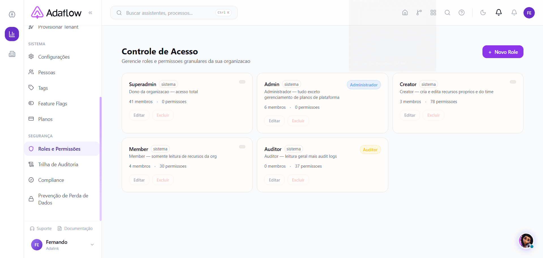
Task: Open Provisionar Tenant in sidebar
Action: click(x=62, y=27)
